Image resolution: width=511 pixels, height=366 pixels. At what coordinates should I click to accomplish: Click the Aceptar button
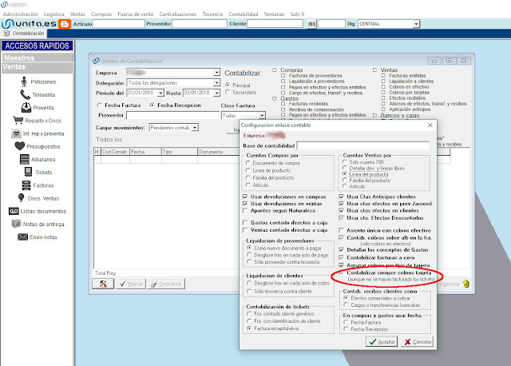382,341
